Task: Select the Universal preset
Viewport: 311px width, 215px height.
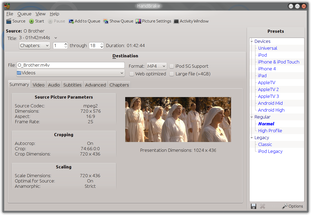Action: (268, 48)
